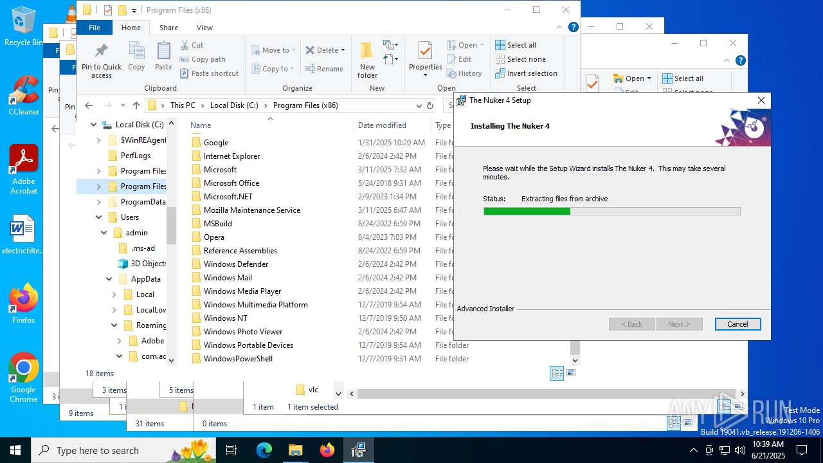Click Select none in the ribbon
Viewport: 823px width, 463px height.
tap(520, 59)
